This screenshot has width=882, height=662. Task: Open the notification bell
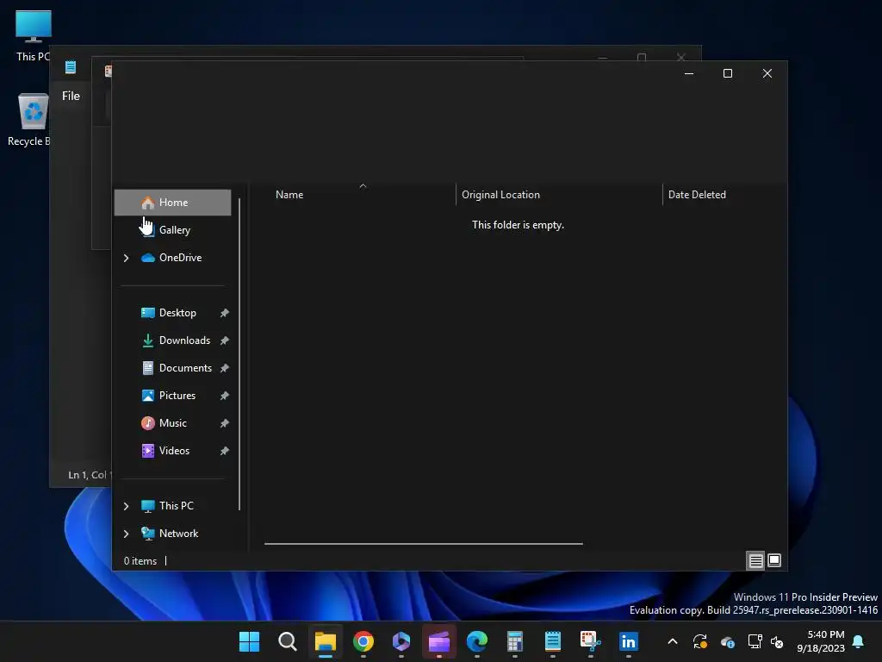click(859, 641)
